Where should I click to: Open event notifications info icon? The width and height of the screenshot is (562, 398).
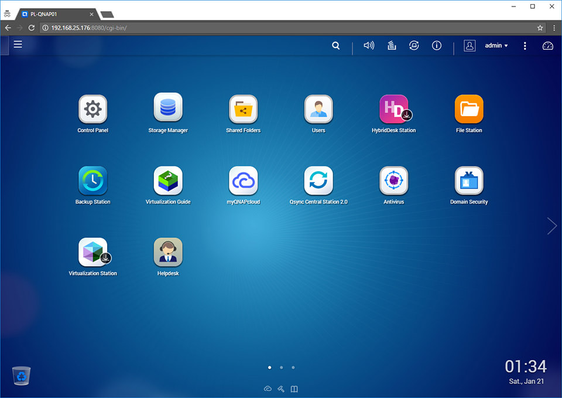click(437, 45)
